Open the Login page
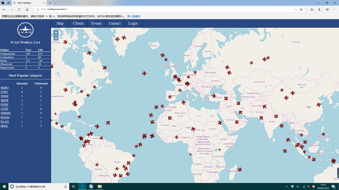This screenshot has height=190, width=339. (x=133, y=23)
